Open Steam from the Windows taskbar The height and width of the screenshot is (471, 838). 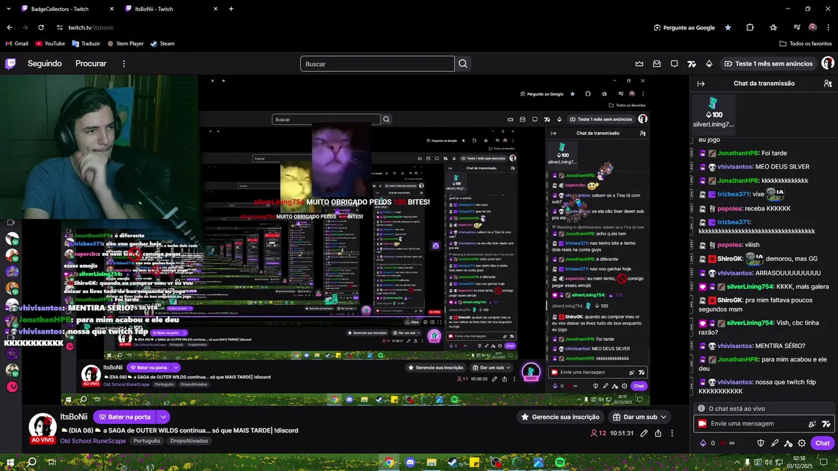point(453,462)
